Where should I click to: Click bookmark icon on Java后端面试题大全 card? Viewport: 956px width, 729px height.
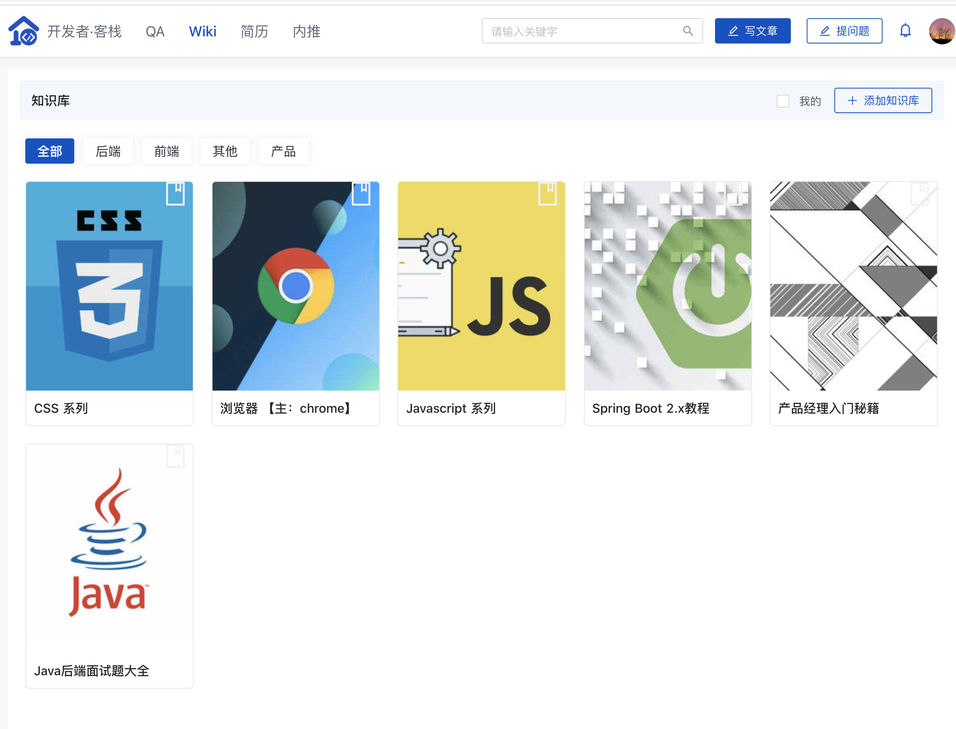point(175,456)
